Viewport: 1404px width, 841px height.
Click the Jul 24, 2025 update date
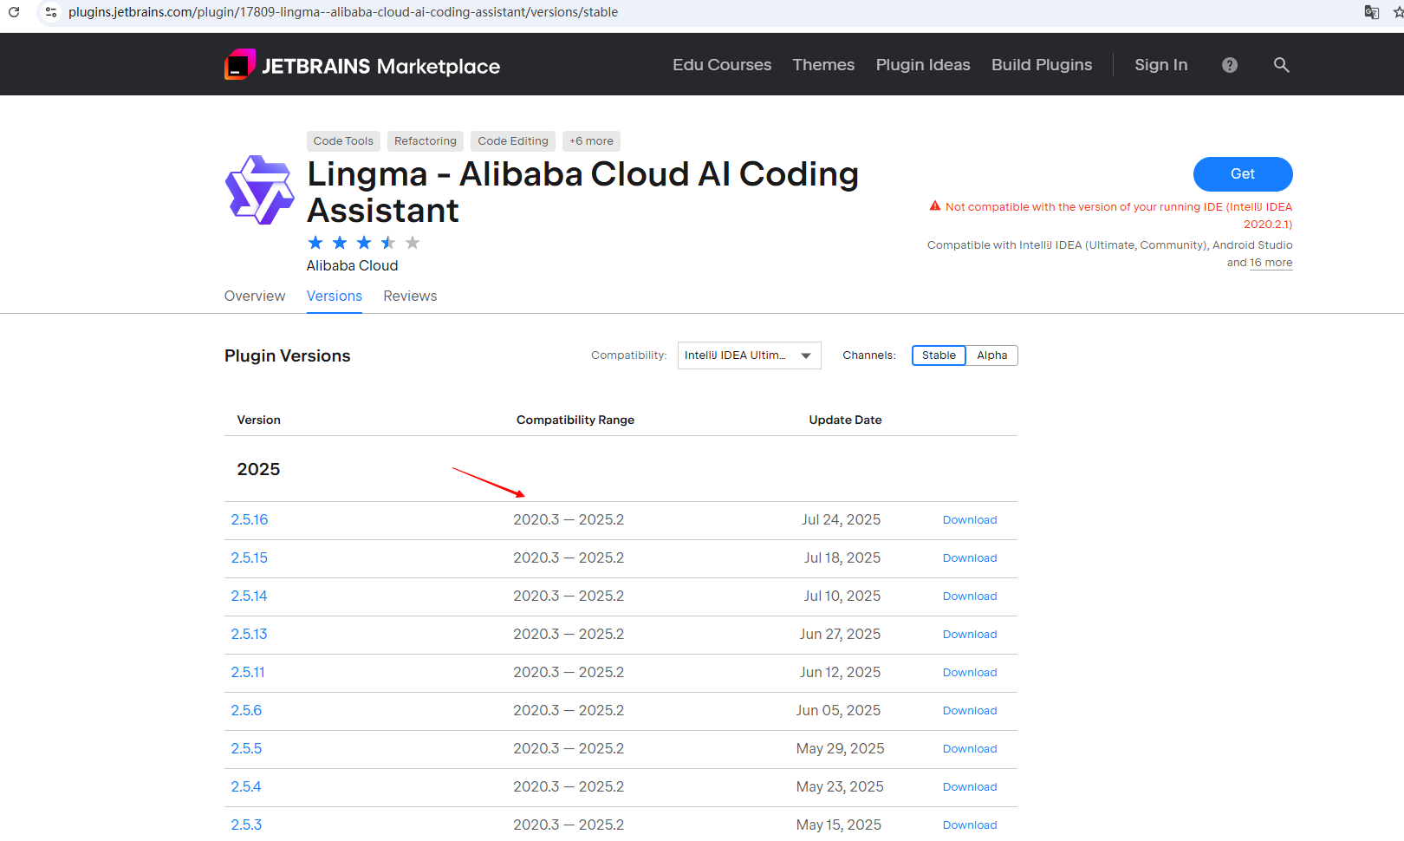(841, 520)
